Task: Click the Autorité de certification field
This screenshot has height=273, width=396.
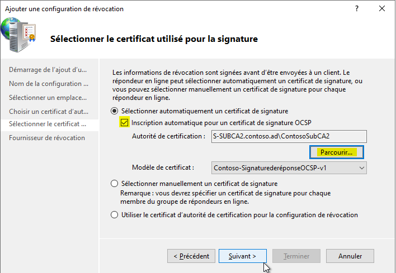Action: 289,136
